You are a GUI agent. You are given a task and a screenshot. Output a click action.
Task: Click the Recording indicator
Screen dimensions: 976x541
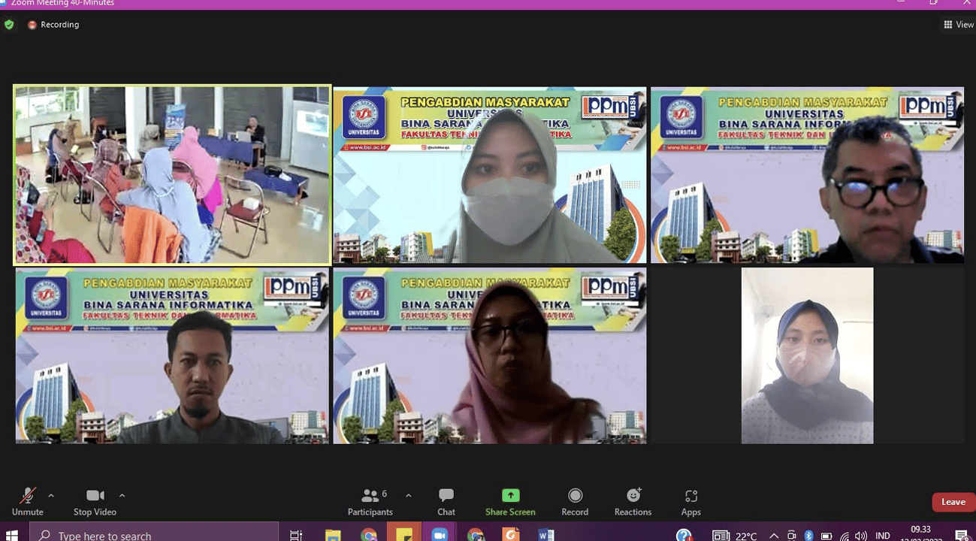tap(53, 25)
